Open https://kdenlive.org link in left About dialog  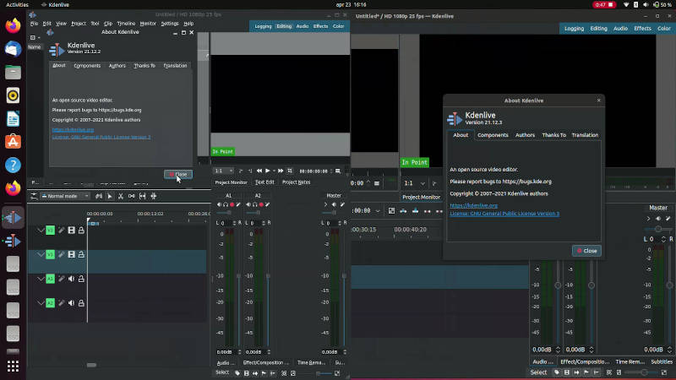[x=73, y=130]
